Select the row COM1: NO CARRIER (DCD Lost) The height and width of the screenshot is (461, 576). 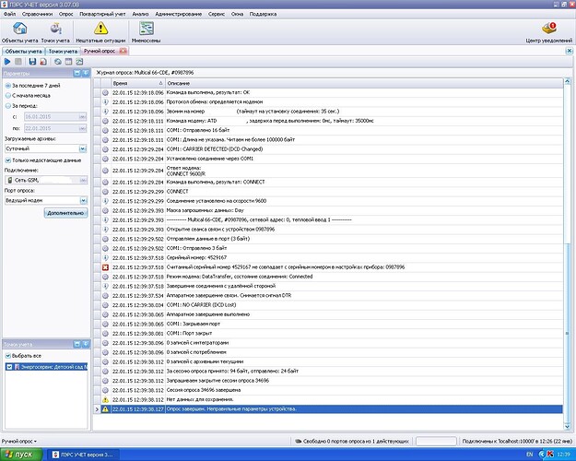click(x=328, y=305)
